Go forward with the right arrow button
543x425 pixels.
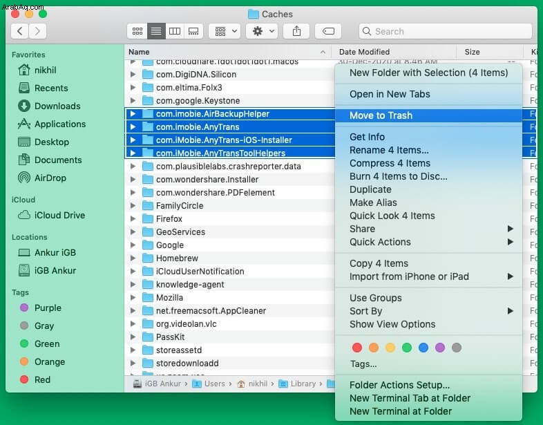click(37, 32)
